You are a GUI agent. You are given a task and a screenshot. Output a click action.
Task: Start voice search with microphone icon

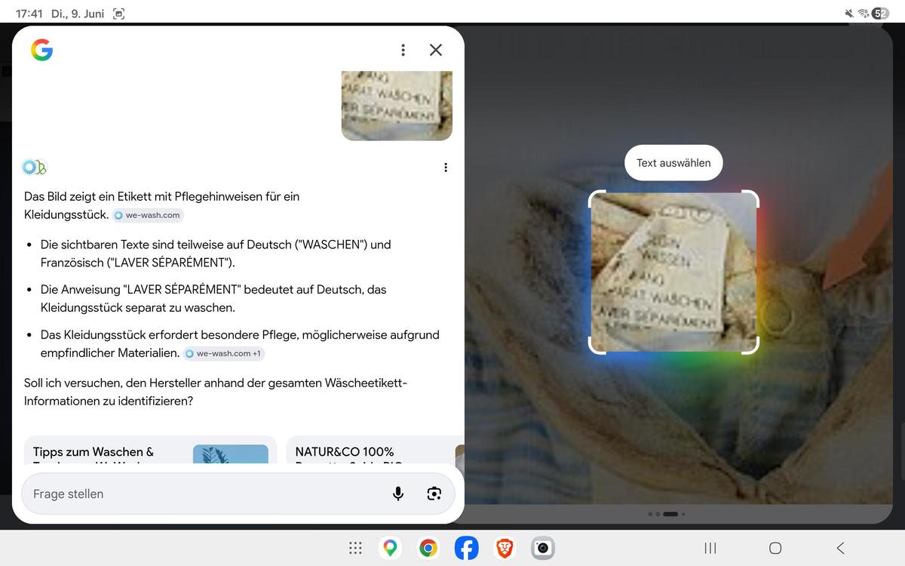(x=398, y=494)
